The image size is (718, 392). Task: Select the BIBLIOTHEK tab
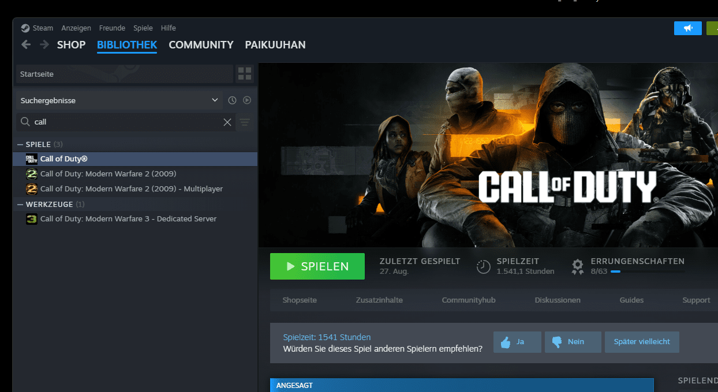(x=127, y=45)
